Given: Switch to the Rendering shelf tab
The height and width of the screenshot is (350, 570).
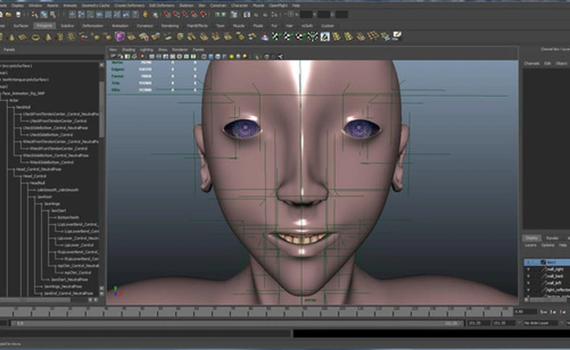Looking at the screenshot, I should (x=169, y=26).
